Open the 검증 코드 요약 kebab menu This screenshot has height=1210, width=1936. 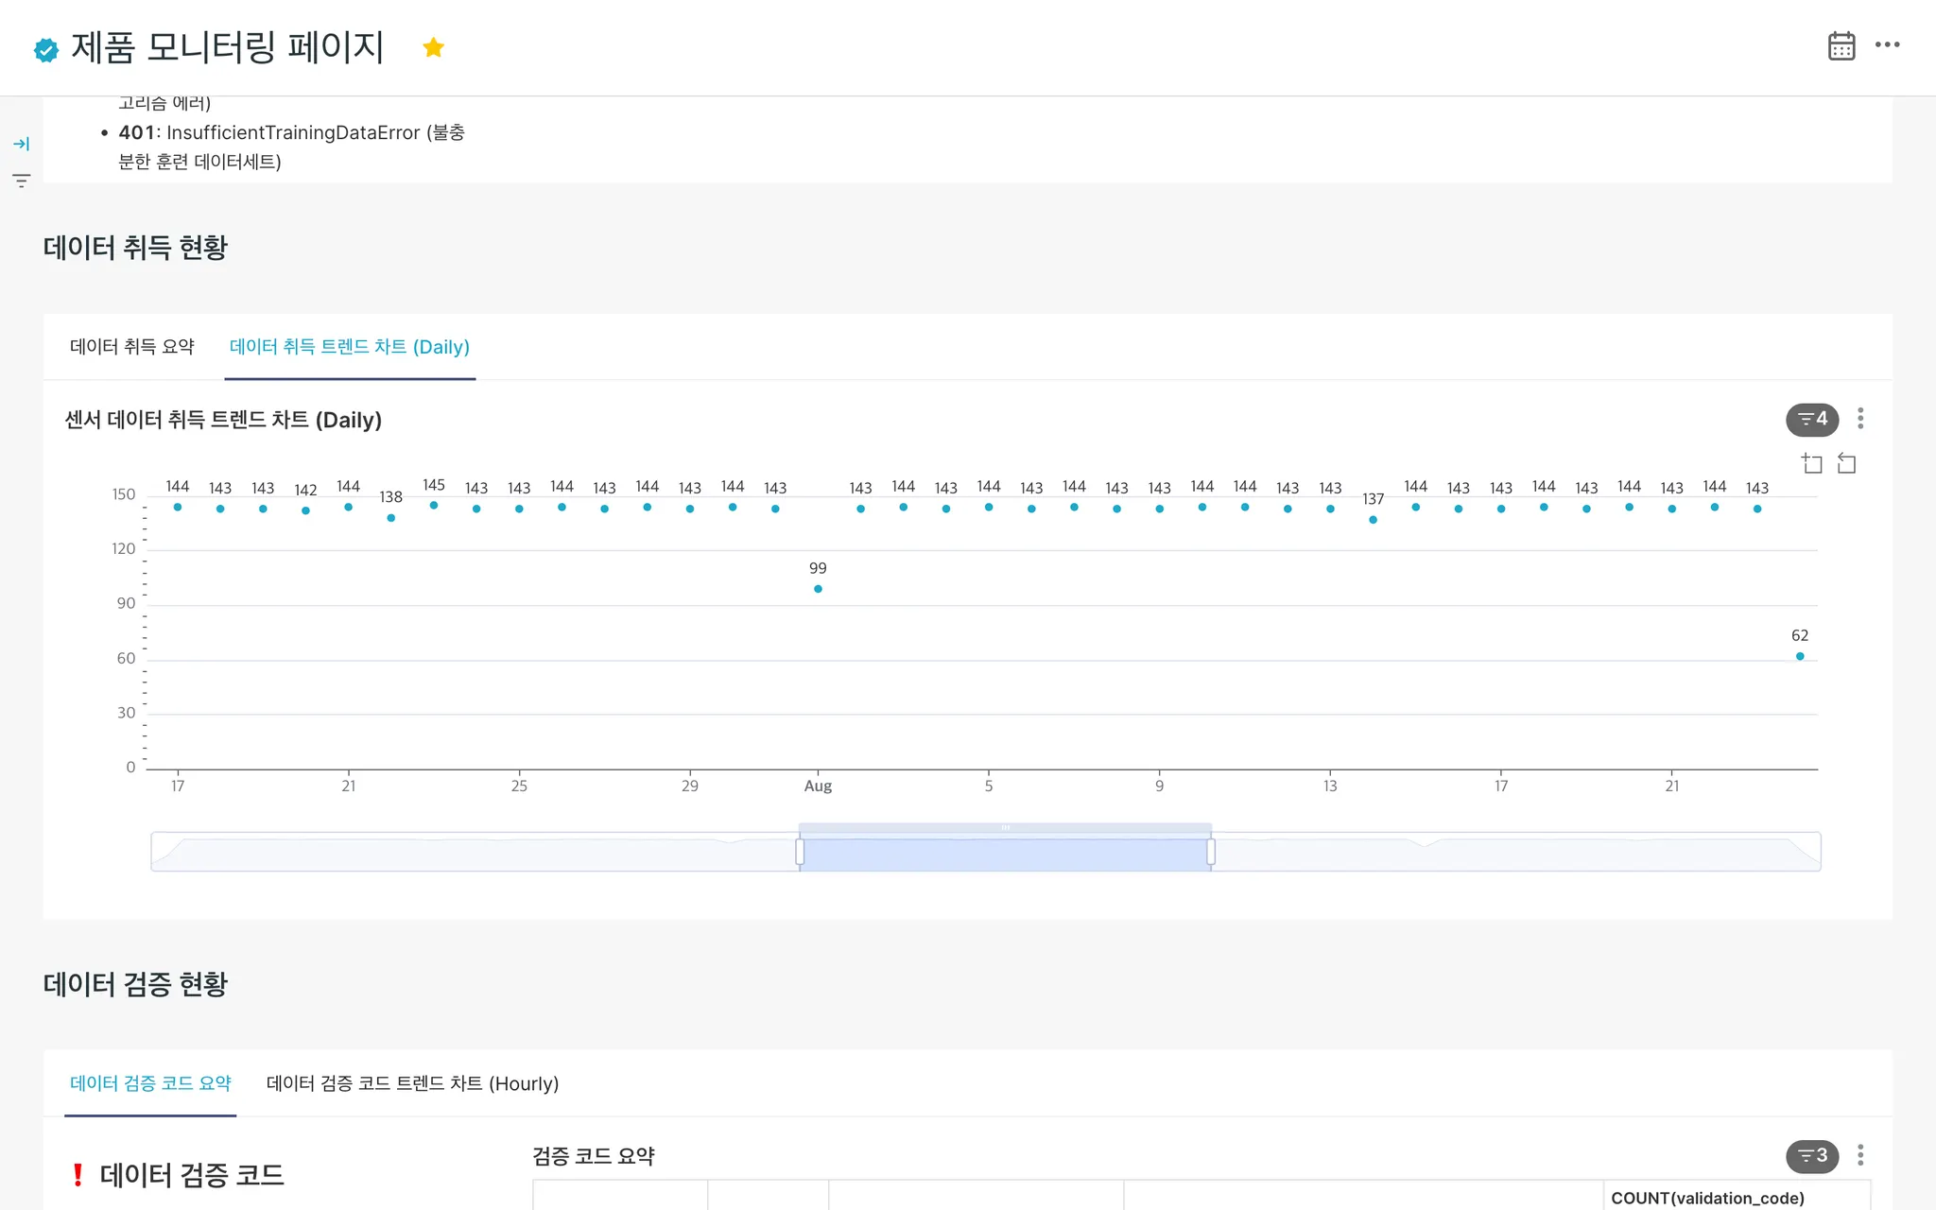(1859, 1155)
